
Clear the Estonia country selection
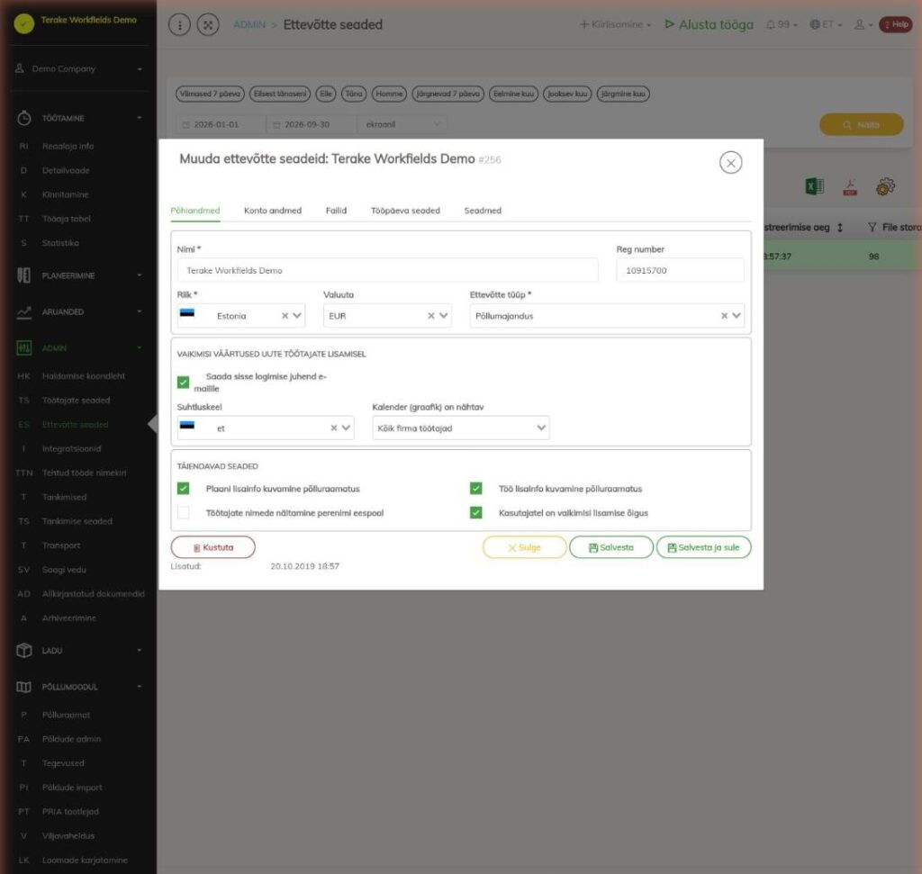[x=285, y=316]
